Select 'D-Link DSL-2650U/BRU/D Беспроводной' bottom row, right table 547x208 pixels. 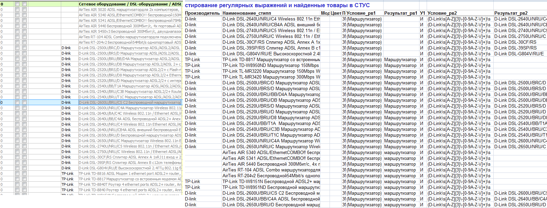[271, 205]
